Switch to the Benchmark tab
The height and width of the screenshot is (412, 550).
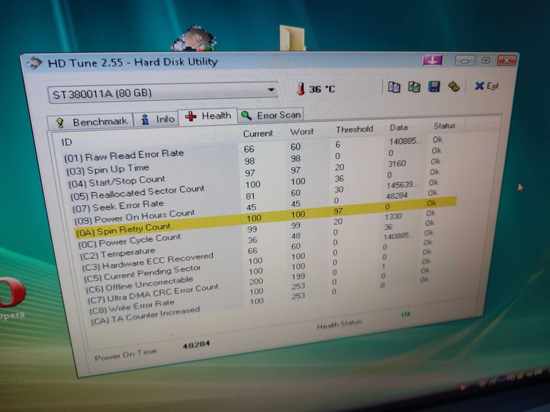tap(91, 122)
